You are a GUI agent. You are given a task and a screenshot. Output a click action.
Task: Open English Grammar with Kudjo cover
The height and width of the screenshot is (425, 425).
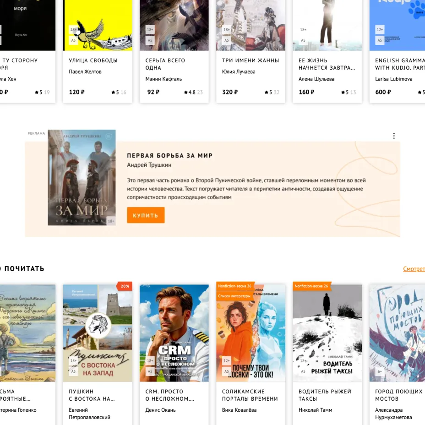pyautogui.click(x=397, y=25)
